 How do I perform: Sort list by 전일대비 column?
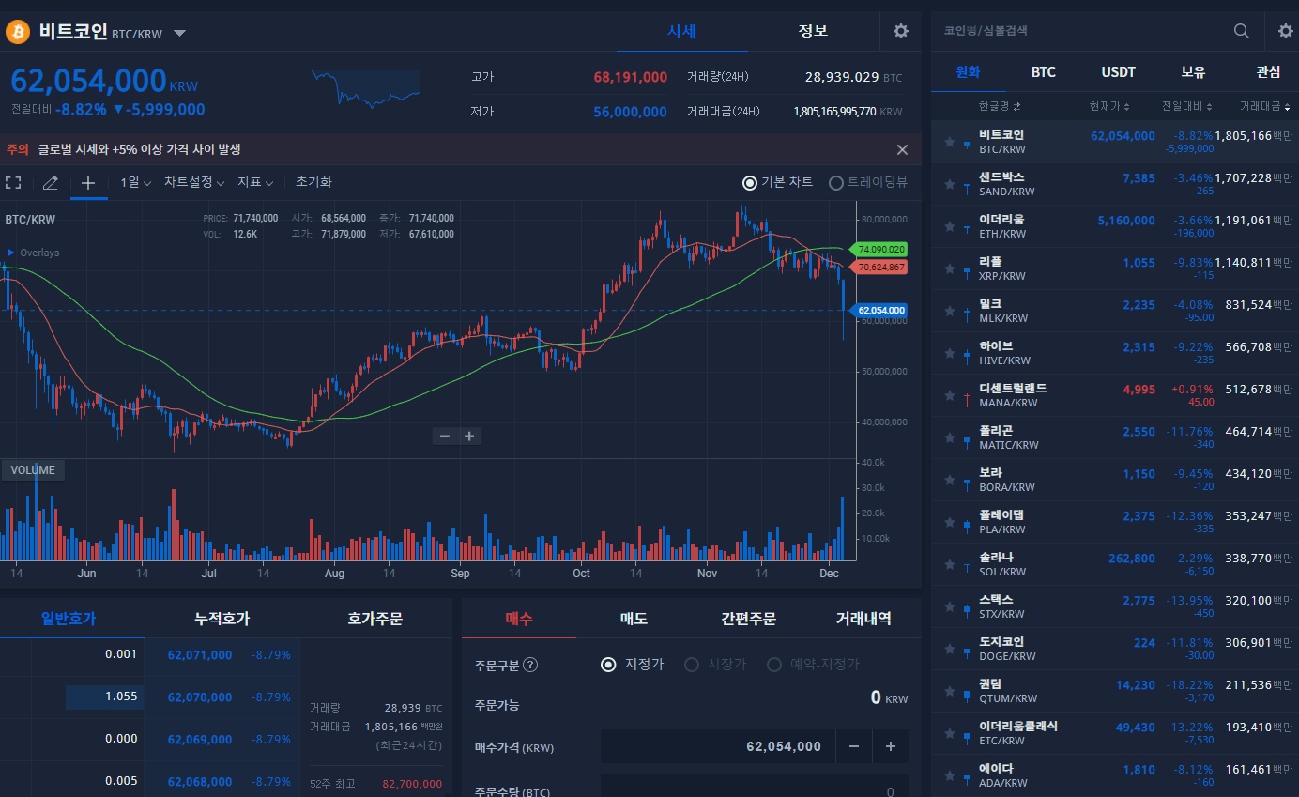[1187, 106]
